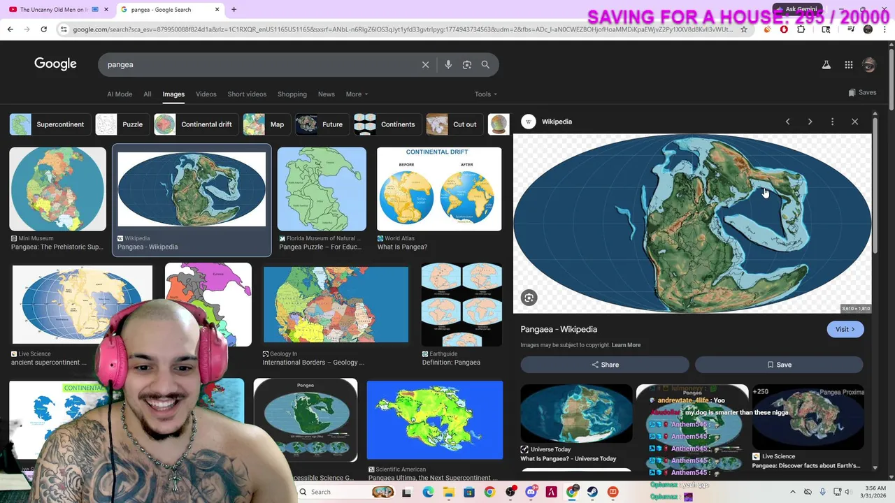Screen dimensions: 895x503
Task: Filter images by Supercontinent chip
Action: pos(50,124)
